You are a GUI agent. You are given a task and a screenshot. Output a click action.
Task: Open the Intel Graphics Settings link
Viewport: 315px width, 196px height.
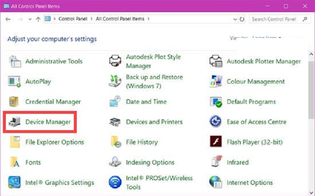(x=60, y=183)
